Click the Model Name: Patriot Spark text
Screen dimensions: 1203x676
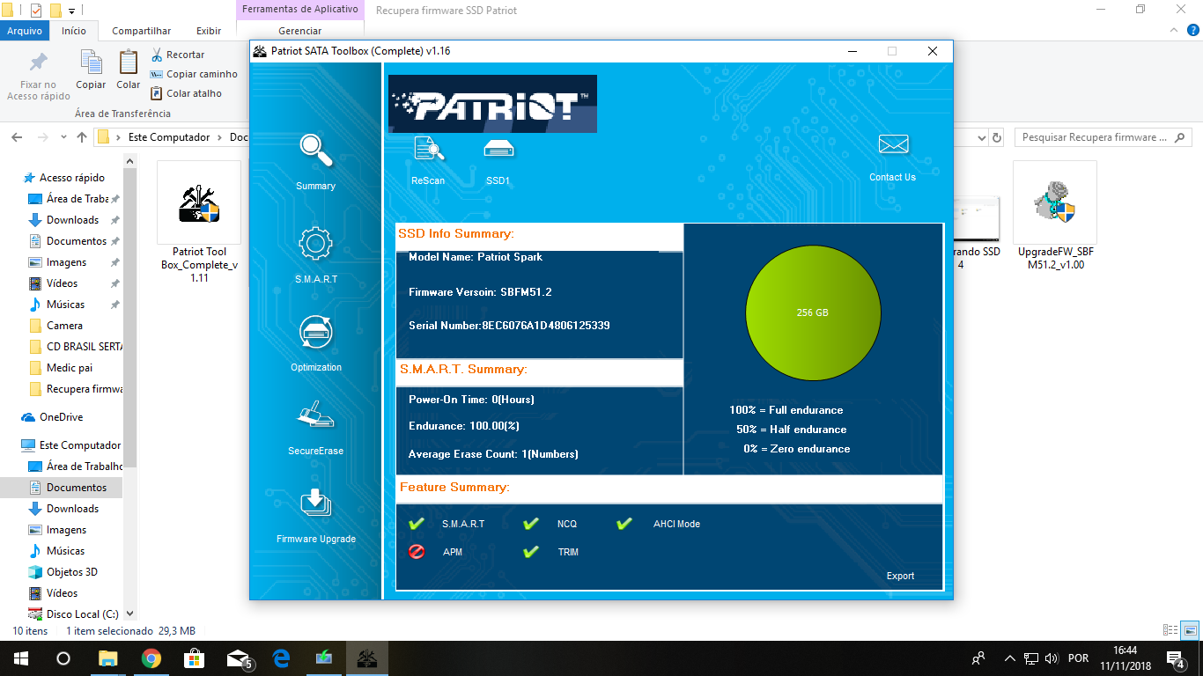click(x=476, y=257)
